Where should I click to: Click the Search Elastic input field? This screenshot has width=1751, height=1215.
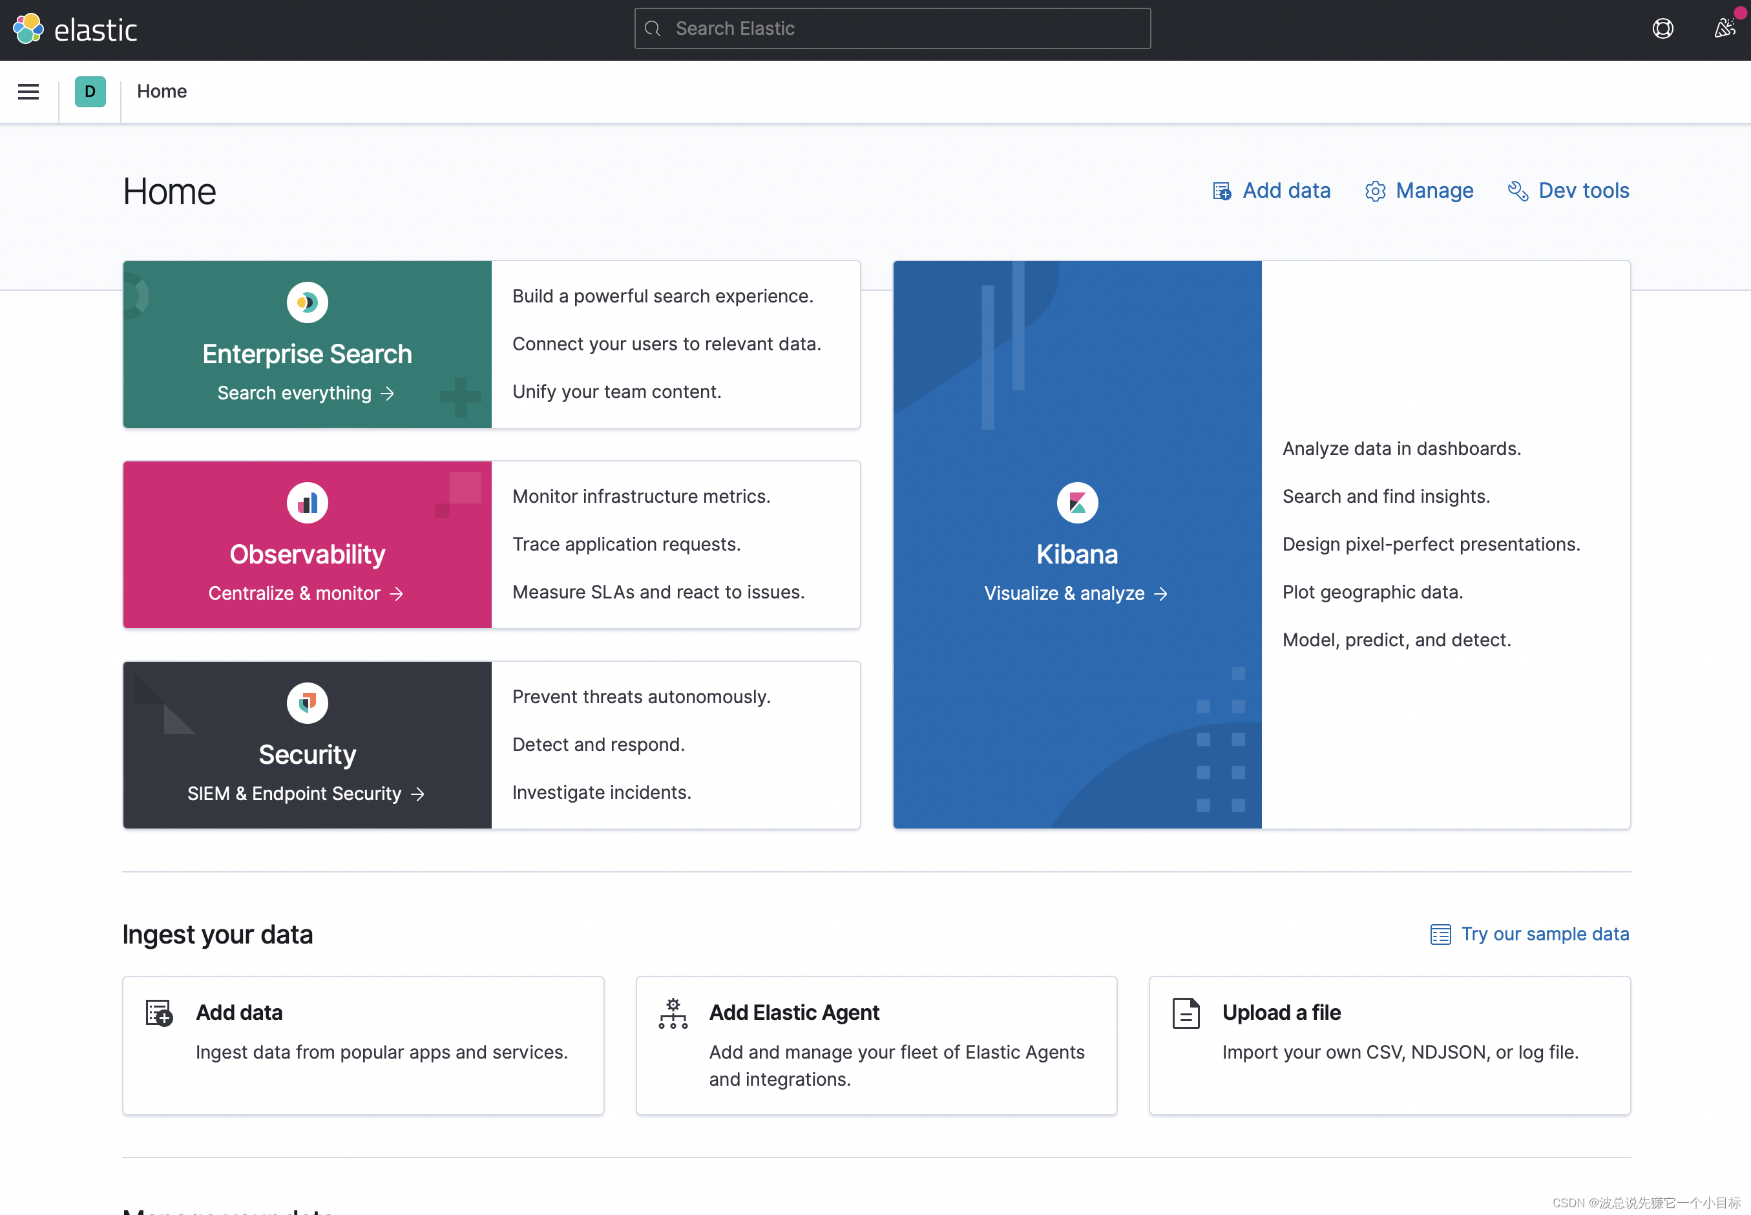click(892, 29)
